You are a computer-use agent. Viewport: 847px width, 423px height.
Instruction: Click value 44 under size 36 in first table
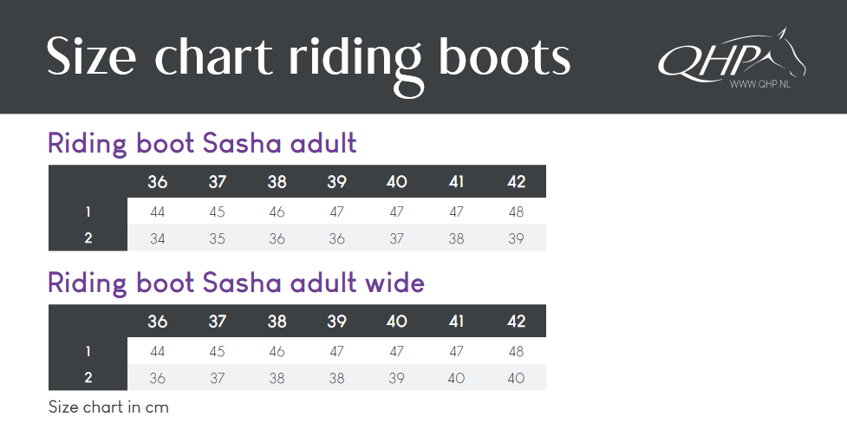[157, 211]
